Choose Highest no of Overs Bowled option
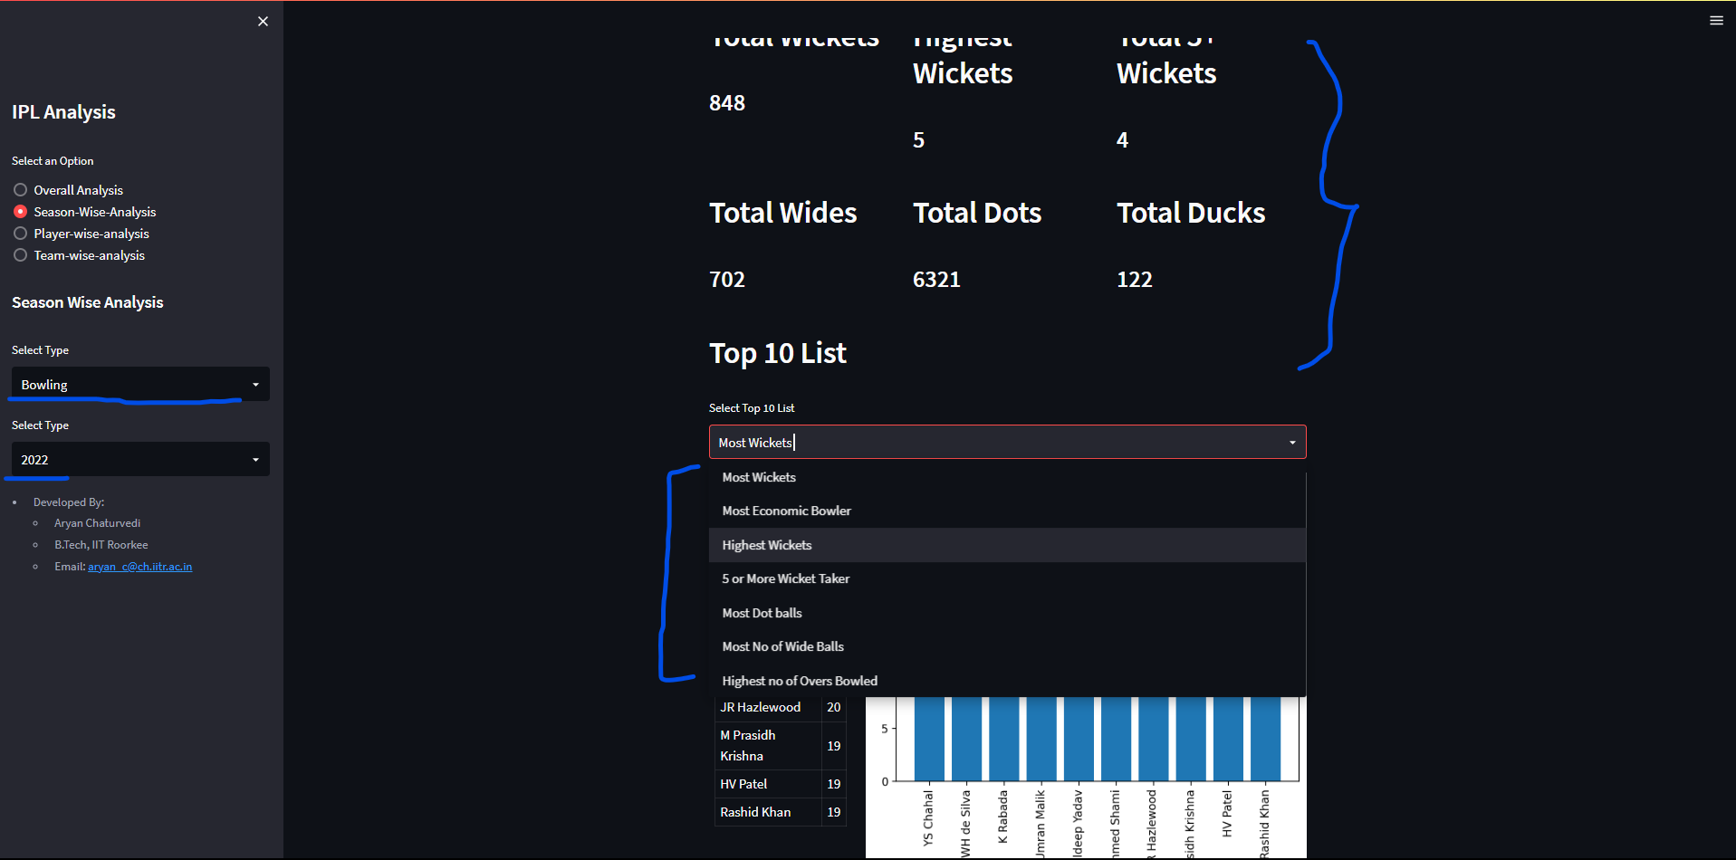Viewport: 1736px width, 860px height. click(x=799, y=680)
